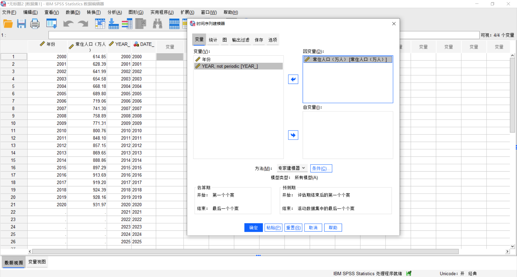This screenshot has width=517, height=277.
Task: Click the 年份 column header
Action: [x=47, y=46]
